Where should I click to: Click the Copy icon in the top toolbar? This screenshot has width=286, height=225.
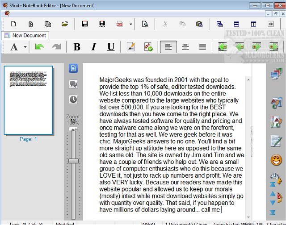click(182, 24)
